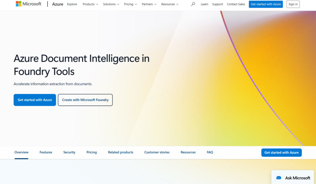Image resolution: width=316 pixels, height=184 pixels.
Task: Switch to the Features tab
Action: (x=46, y=152)
